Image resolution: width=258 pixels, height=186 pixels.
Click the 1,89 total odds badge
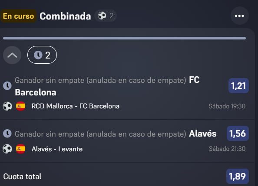(238, 176)
